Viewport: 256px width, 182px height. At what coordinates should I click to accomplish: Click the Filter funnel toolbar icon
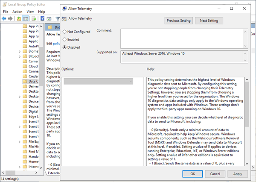58,19
